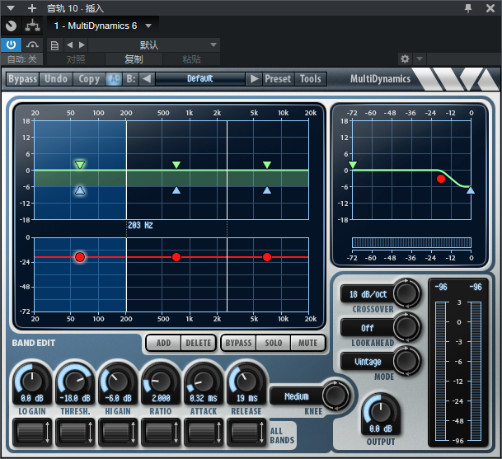Pin the plugin window
The image size is (502, 459).
[468, 8]
